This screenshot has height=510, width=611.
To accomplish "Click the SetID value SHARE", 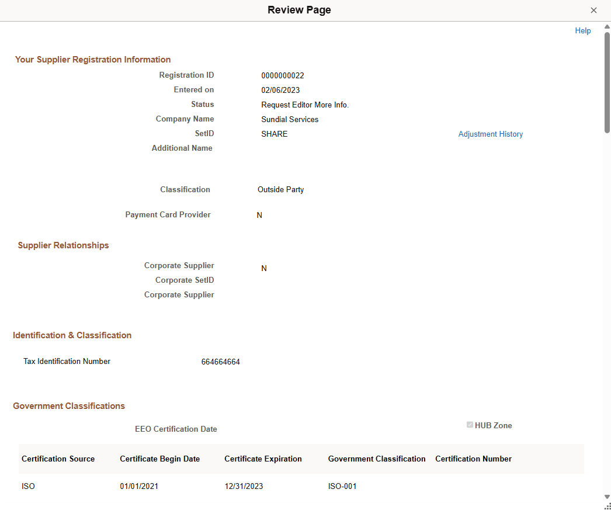I will click(x=274, y=134).
